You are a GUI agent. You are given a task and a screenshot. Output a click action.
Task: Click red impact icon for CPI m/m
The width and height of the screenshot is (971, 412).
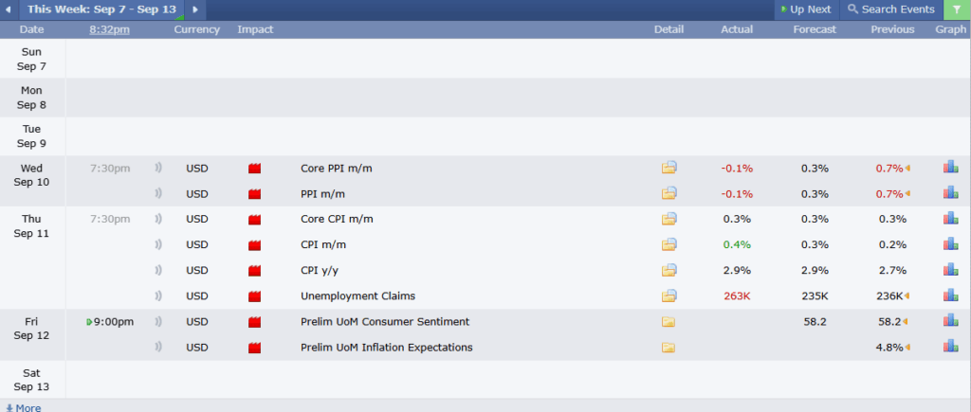pyautogui.click(x=254, y=245)
